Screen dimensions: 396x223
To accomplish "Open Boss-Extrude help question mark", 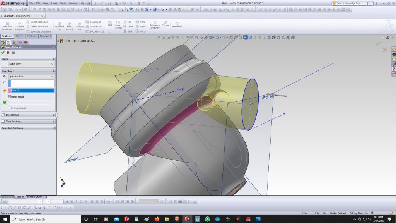I will pyautogui.click(x=53, y=47).
